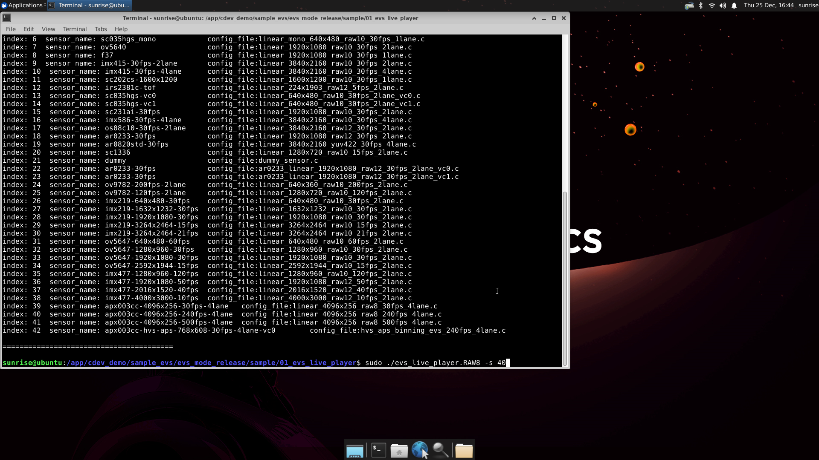
Task: Click the Bluetooth tray icon
Action: point(700,6)
